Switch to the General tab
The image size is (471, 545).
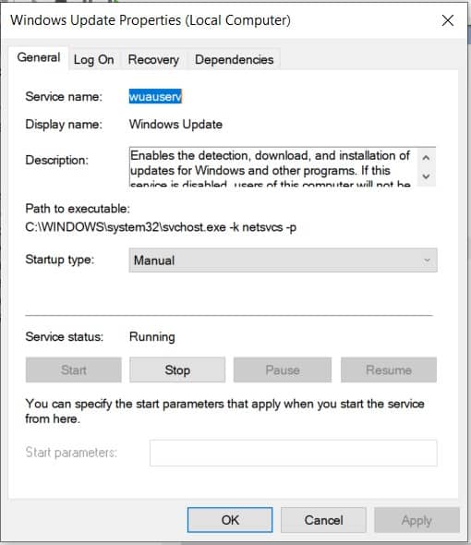(39, 57)
